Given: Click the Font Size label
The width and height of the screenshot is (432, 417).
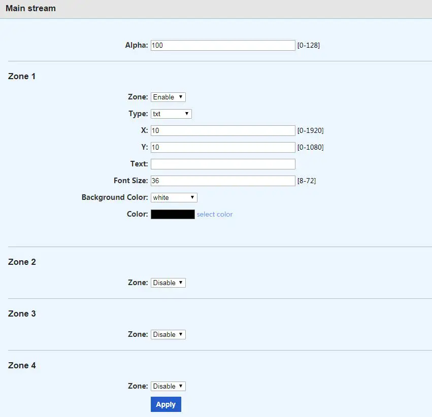Looking at the screenshot, I should tap(131, 181).
